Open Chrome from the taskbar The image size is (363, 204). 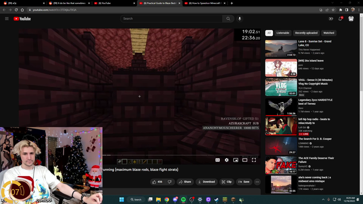click(167, 199)
